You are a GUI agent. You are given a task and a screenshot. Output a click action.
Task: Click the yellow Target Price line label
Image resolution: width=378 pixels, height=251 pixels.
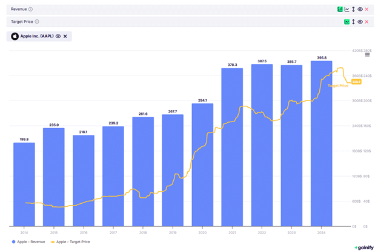tap(338, 86)
